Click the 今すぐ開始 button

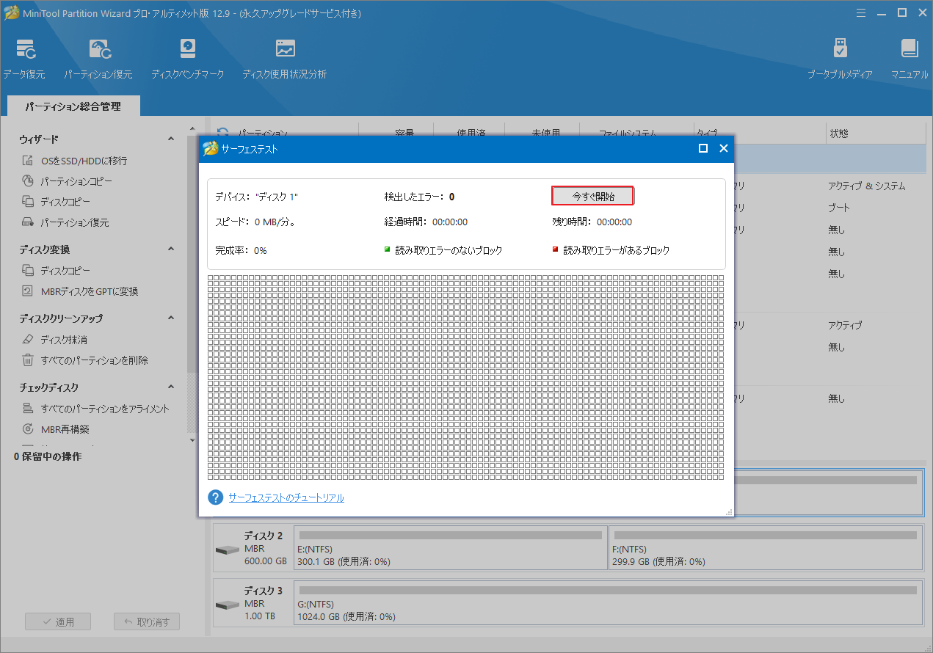coord(593,196)
